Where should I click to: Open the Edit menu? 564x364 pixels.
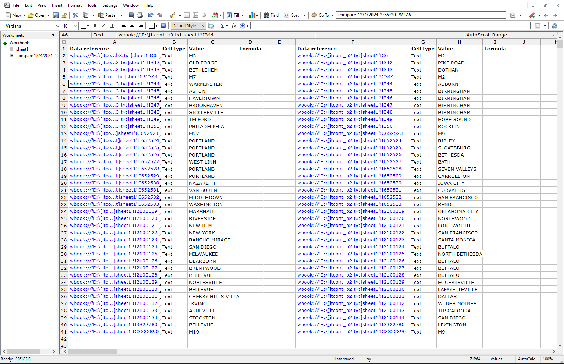(28, 5)
